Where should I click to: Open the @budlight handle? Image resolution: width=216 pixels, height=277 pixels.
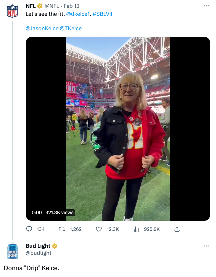(39, 253)
